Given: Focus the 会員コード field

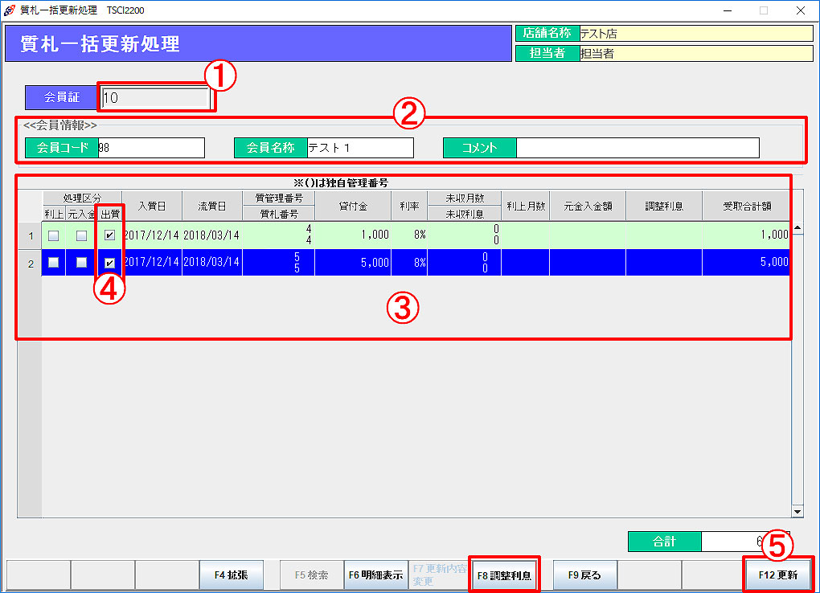Looking at the screenshot, I should (151, 148).
